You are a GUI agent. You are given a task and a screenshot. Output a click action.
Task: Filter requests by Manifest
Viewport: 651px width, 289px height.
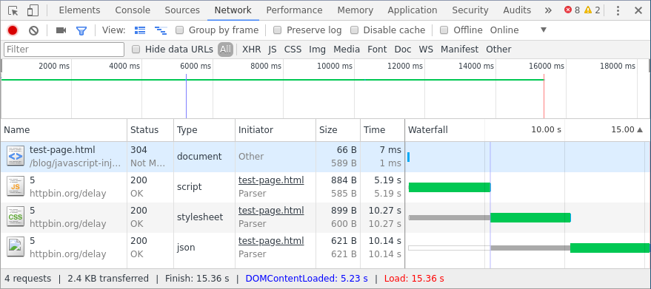tap(460, 50)
